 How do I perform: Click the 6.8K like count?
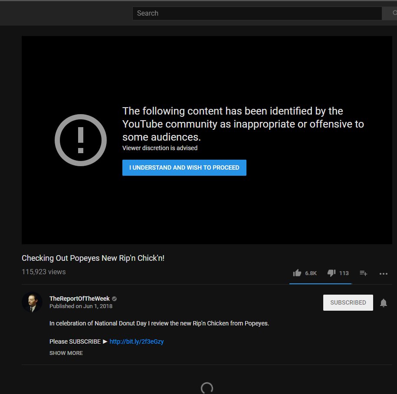click(311, 273)
